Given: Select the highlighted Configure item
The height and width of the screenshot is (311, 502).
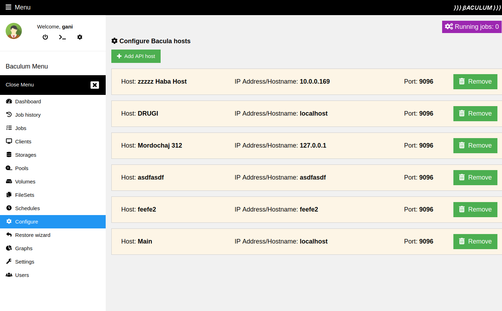Looking at the screenshot, I should tap(53, 222).
